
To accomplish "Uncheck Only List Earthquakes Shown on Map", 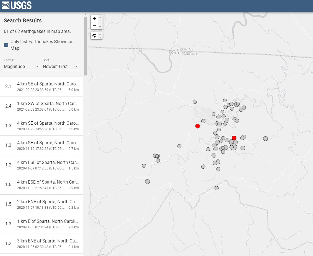I will 6,45.
